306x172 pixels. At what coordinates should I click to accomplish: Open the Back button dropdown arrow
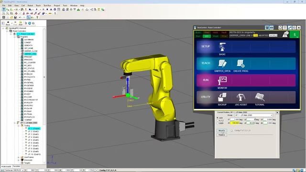point(11,23)
